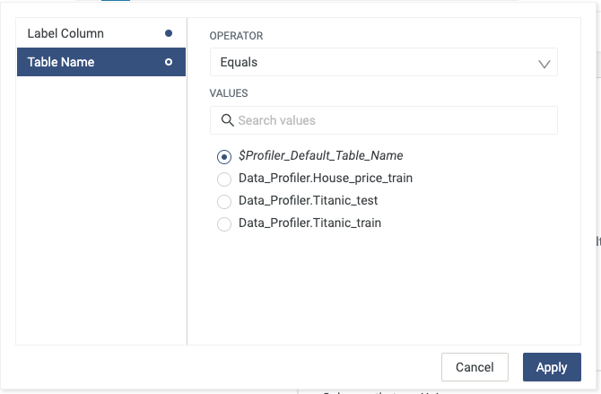This screenshot has height=394, width=601.
Task: Click the chevron arrow on the Equals dropdown
Action: [544, 64]
